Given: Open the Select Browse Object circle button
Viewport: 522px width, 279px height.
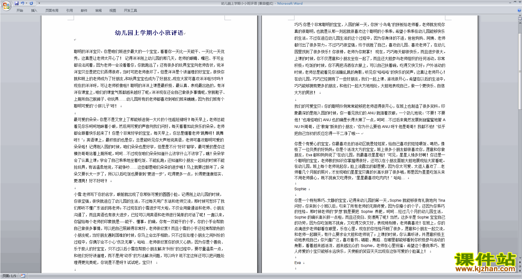Looking at the screenshot, I should coord(520,266).
